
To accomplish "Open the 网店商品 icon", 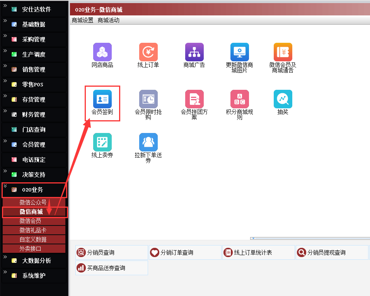I will 102,52.
